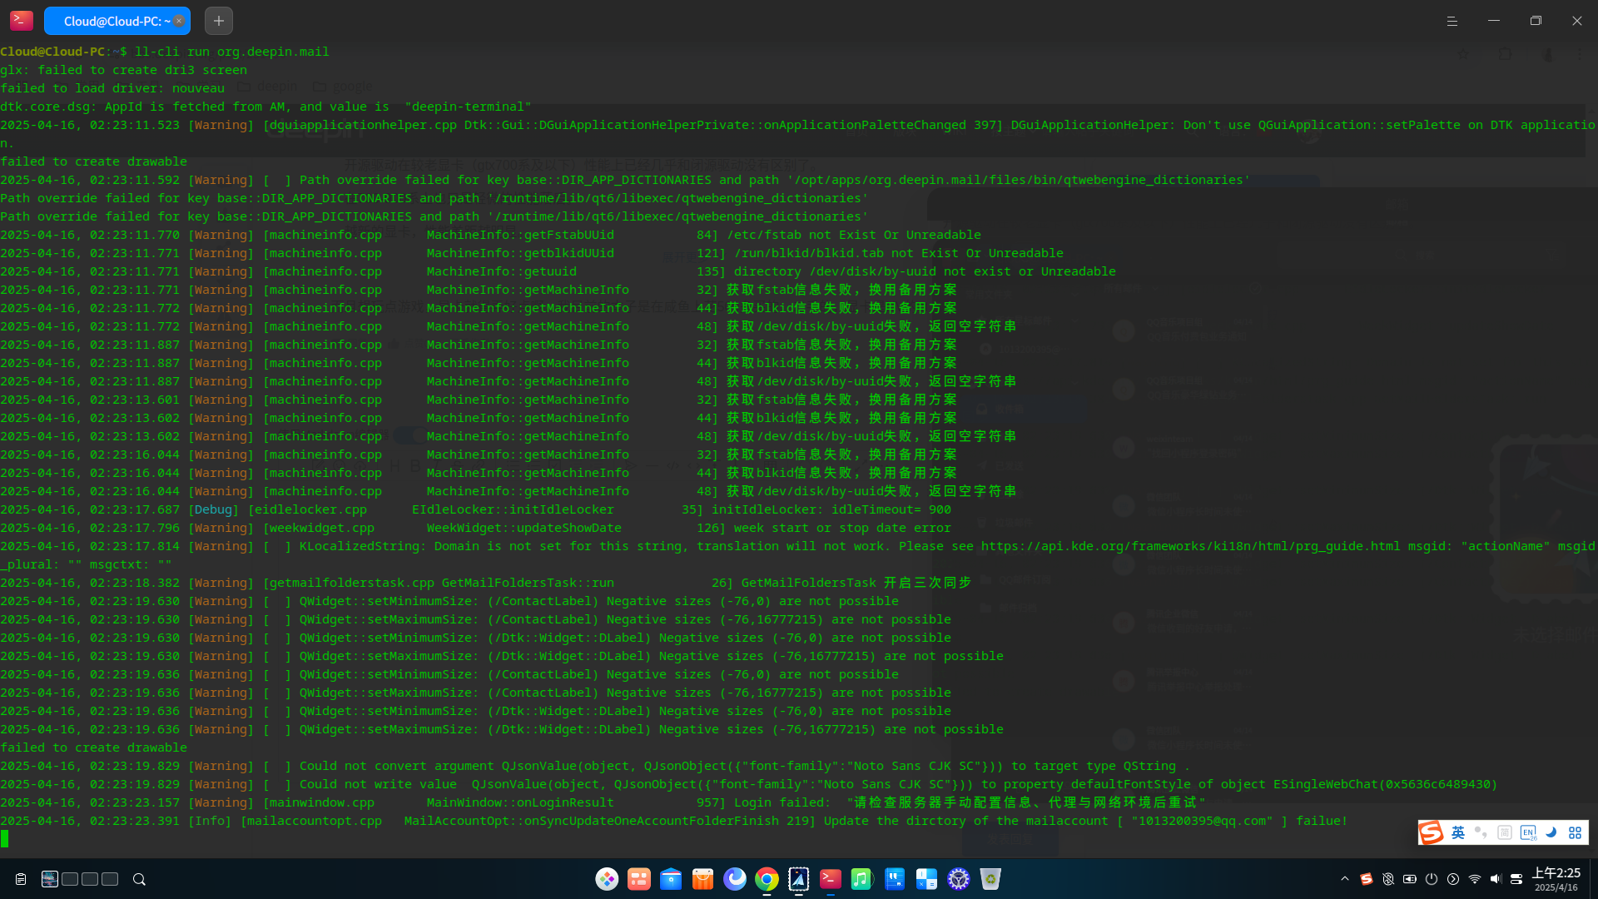
Task: Open the quick settings toggles tray icon
Action: [x=1516, y=879]
